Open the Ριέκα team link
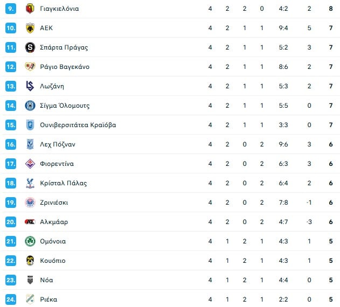Screen dimensions: 340x307 (x=48, y=299)
